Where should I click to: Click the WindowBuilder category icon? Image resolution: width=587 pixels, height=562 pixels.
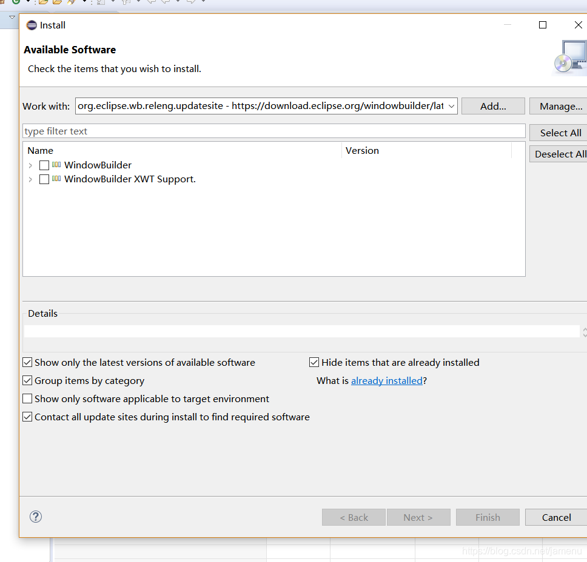pyautogui.click(x=56, y=165)
